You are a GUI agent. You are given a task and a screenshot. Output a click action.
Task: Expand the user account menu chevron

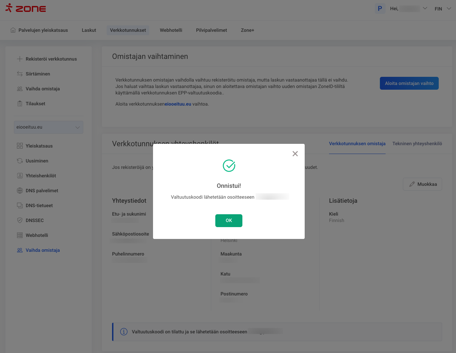click(425, 8)
